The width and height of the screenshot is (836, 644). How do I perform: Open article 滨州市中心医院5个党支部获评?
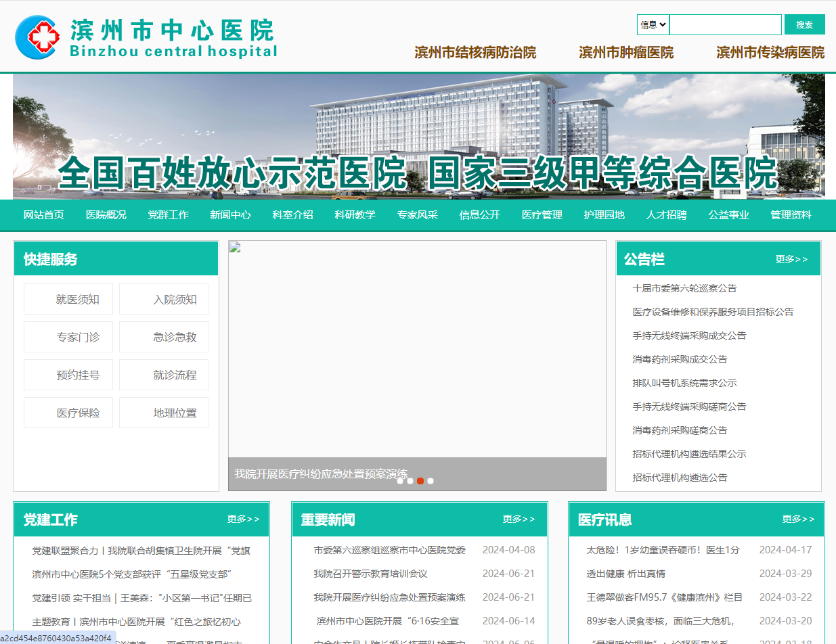coord(133,574)
